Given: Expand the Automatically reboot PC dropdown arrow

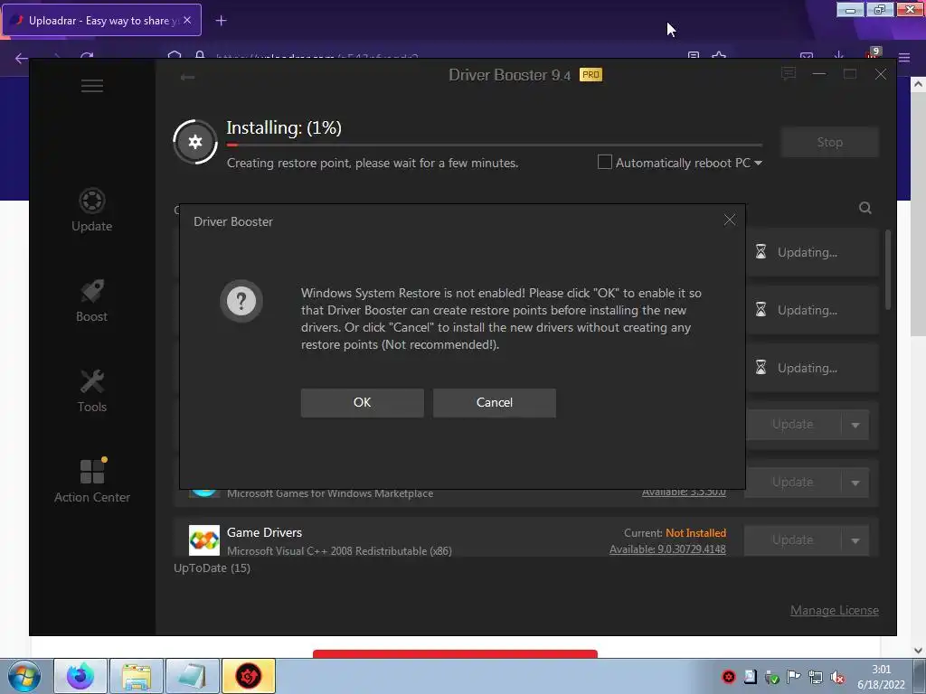Looking at the screenshot, I should (x=758, y=163).
